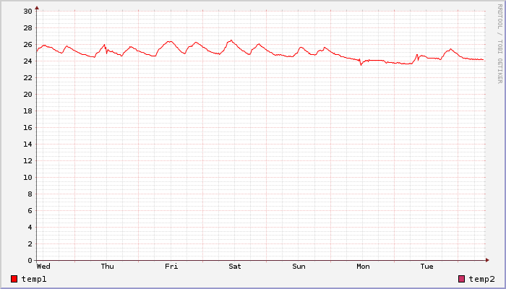
Task: Select the Fri day label
Action: [x=171, y=267]
